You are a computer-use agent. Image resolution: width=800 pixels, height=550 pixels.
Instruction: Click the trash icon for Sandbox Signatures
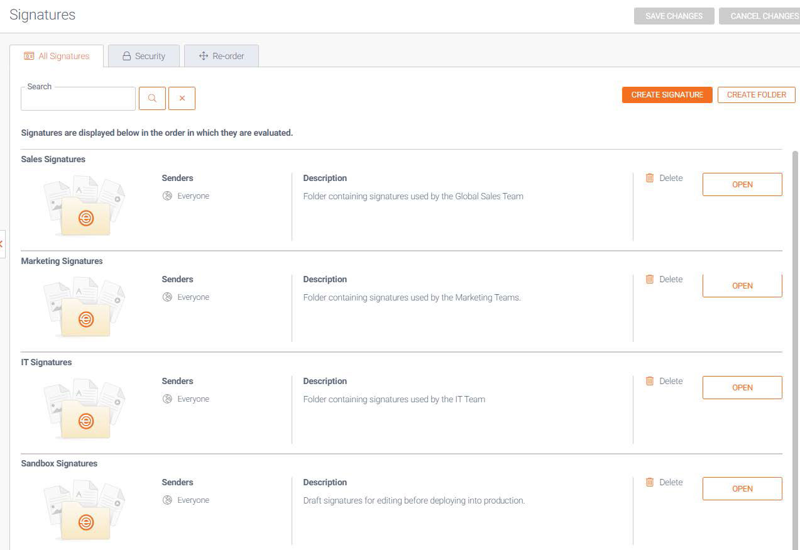(x=650, y=482)
